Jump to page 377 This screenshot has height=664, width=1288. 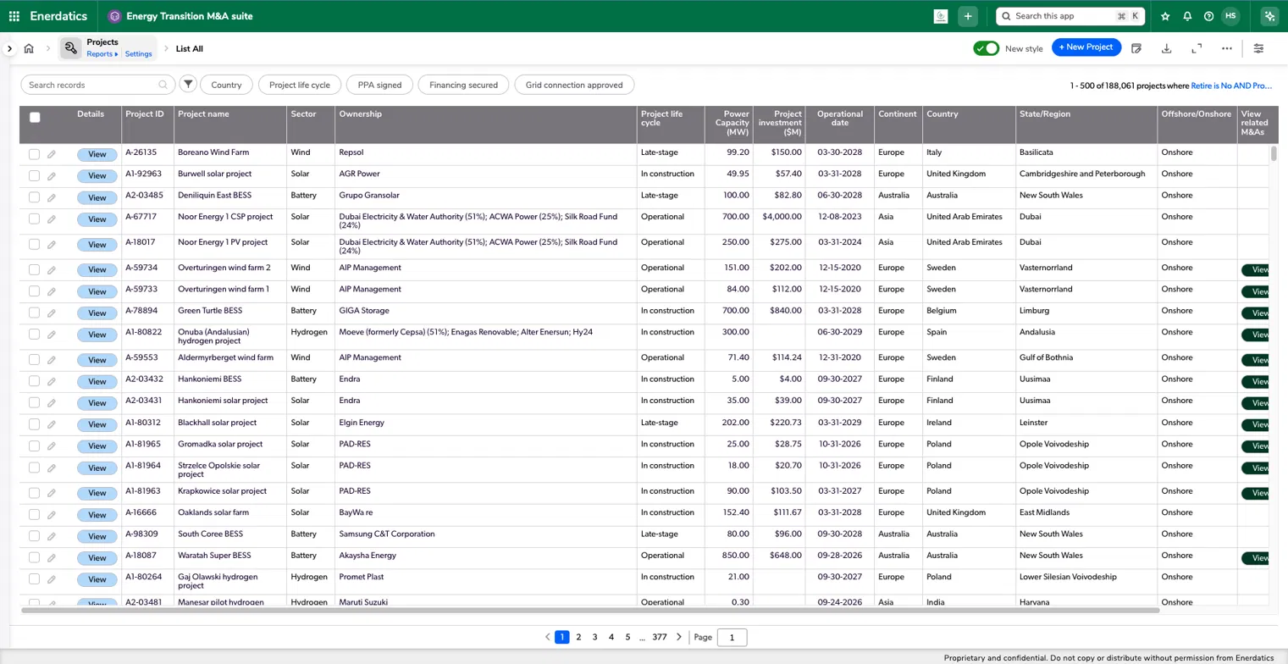pyautogui.click(x=660, y=637)
